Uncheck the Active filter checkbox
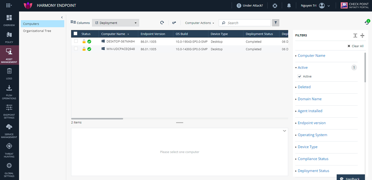Image resolution: width=372 pixels, height=180 pixels. click(300, 76)
